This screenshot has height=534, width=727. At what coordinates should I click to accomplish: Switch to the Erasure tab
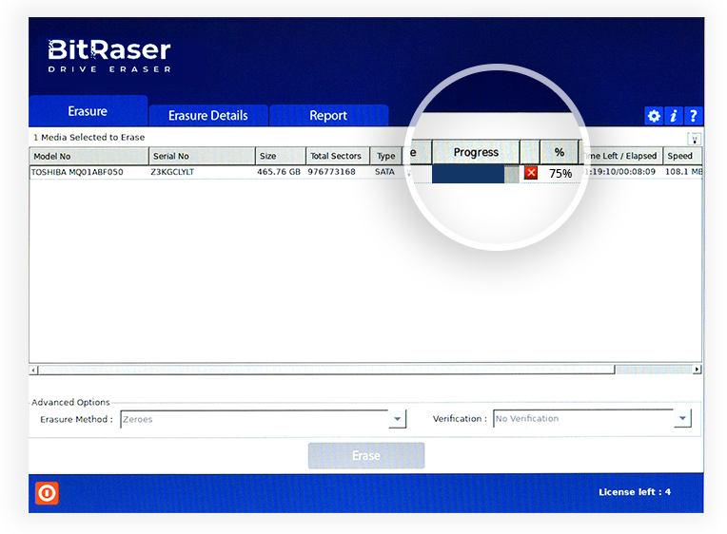coord(88,111)
